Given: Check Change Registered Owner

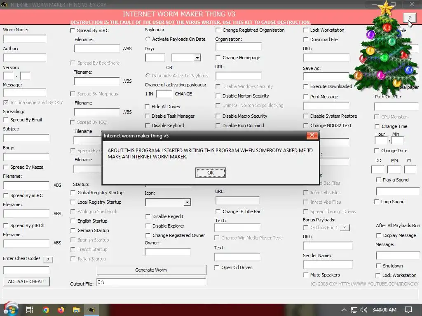Looking at the screenshot, I should [148, 235].
